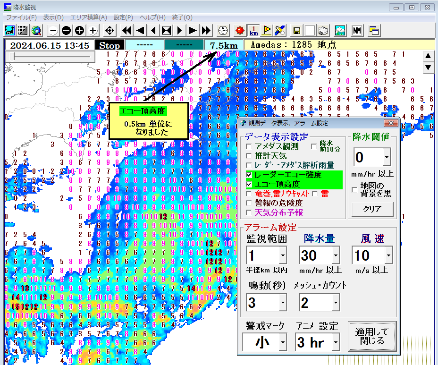
Task: Click the bold black plus circle icon
Action: pos(80,31)
